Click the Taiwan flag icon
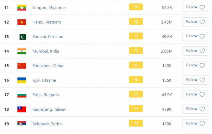This screenshot has height=134, width=212. (22, 109)
